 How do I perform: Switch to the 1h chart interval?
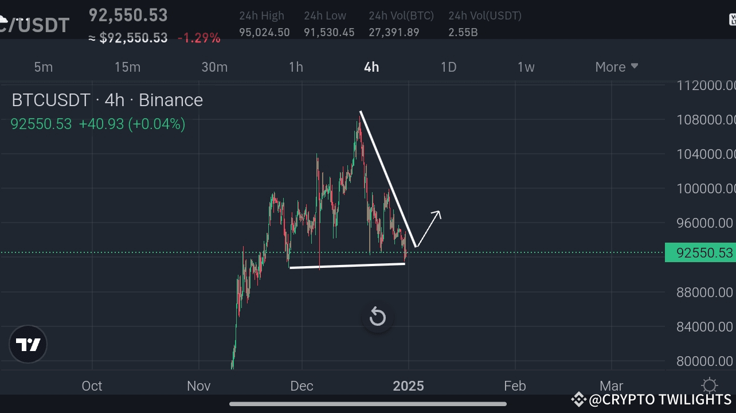tap(296, 67)
